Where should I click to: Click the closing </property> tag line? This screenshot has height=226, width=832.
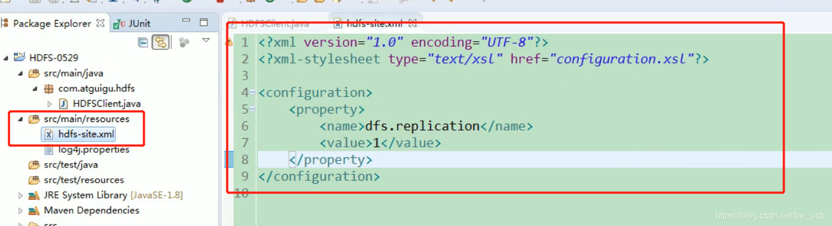coord(330,160)
